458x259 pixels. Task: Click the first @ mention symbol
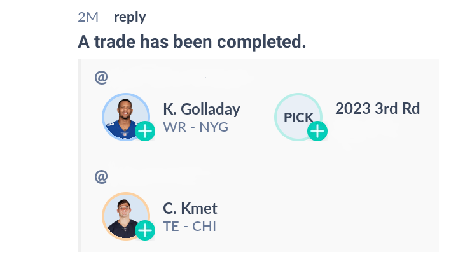click(x=101, y=78)
